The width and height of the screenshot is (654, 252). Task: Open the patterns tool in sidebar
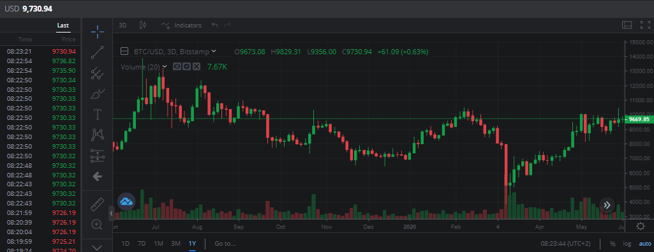(x=97, y=135)
